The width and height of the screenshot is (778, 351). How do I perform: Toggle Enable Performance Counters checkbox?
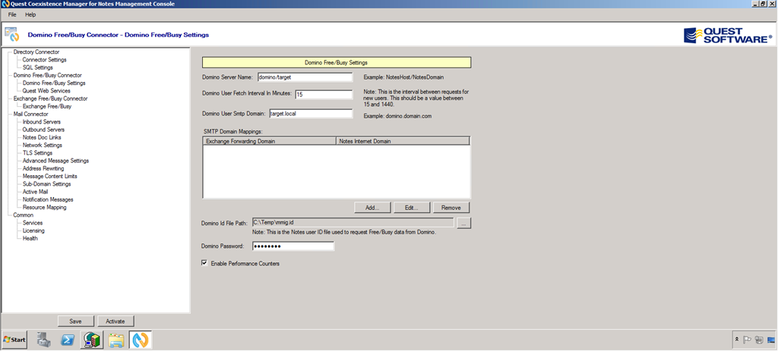(x=204, y=263)
